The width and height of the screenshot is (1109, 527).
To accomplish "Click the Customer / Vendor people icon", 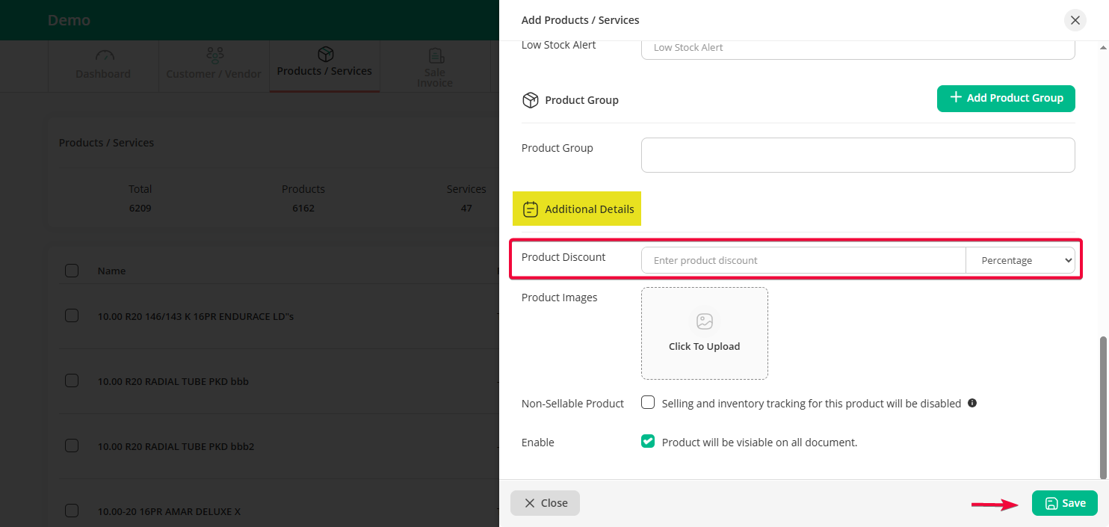I will click(x=214, y=55).
